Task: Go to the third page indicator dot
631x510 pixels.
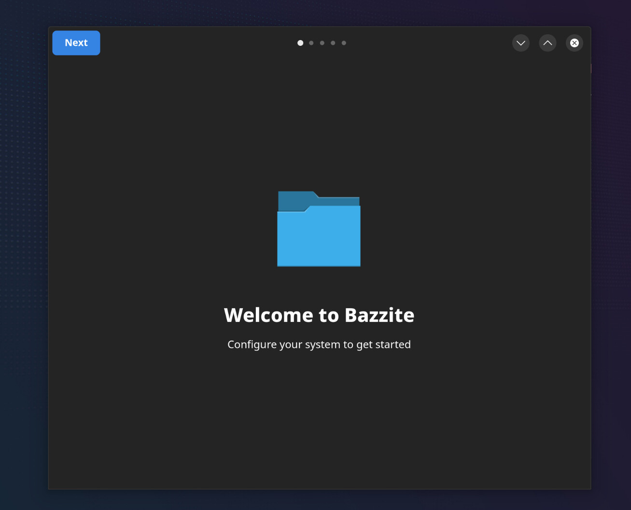Action: coord(322,43)
